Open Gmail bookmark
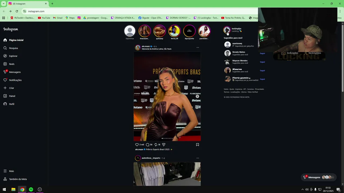The image size is (344, 193). 58,18
